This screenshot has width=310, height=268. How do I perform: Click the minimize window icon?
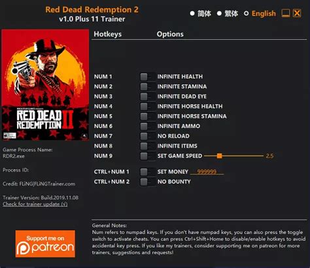tap(286, 13)
